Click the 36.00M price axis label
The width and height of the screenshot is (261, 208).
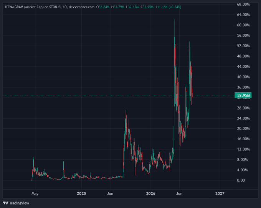coord(243,87)
